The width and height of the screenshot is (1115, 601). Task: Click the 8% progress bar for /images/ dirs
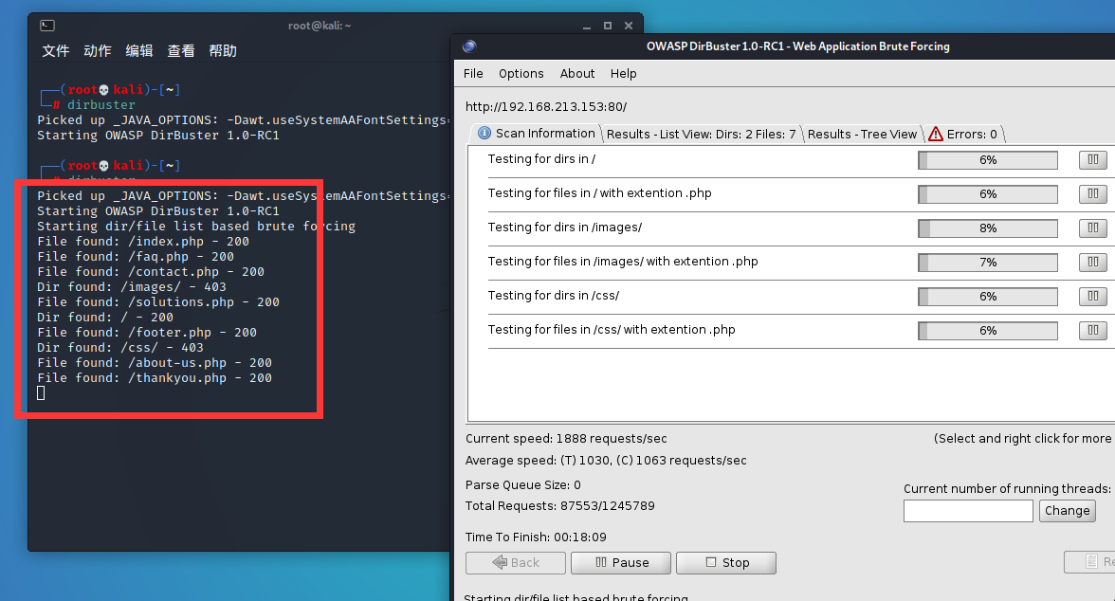988,228
